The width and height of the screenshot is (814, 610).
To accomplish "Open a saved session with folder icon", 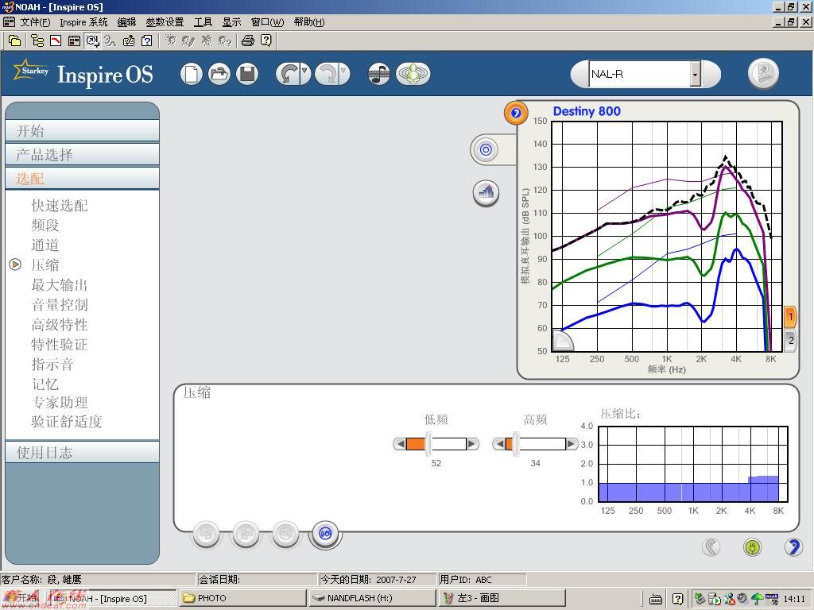I will (x=219, y=74).
